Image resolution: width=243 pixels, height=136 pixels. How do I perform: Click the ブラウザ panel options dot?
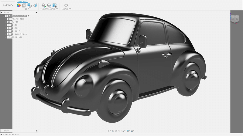pos(36,12)
